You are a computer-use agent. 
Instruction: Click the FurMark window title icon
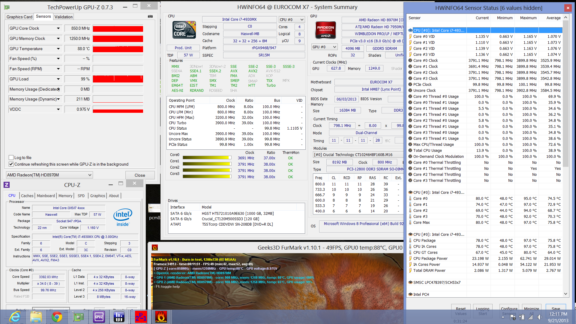click(x=155, y=247)
